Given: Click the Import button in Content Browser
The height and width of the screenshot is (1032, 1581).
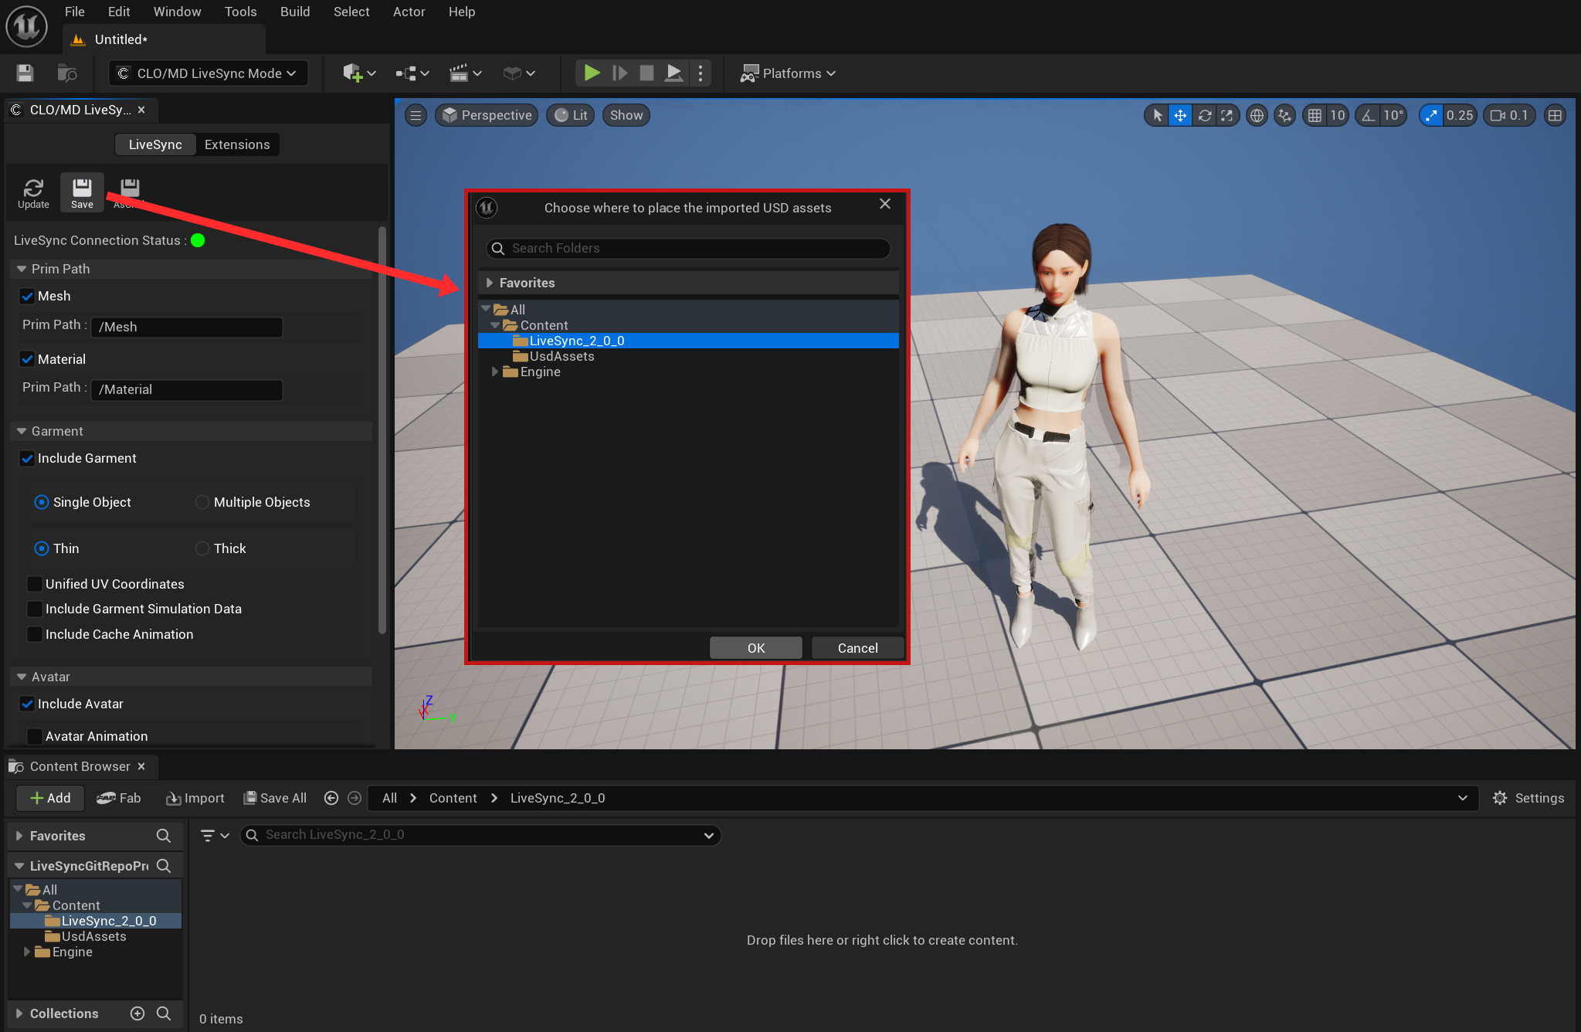Looking at the screenshot, I should click(x=195, y=798).
